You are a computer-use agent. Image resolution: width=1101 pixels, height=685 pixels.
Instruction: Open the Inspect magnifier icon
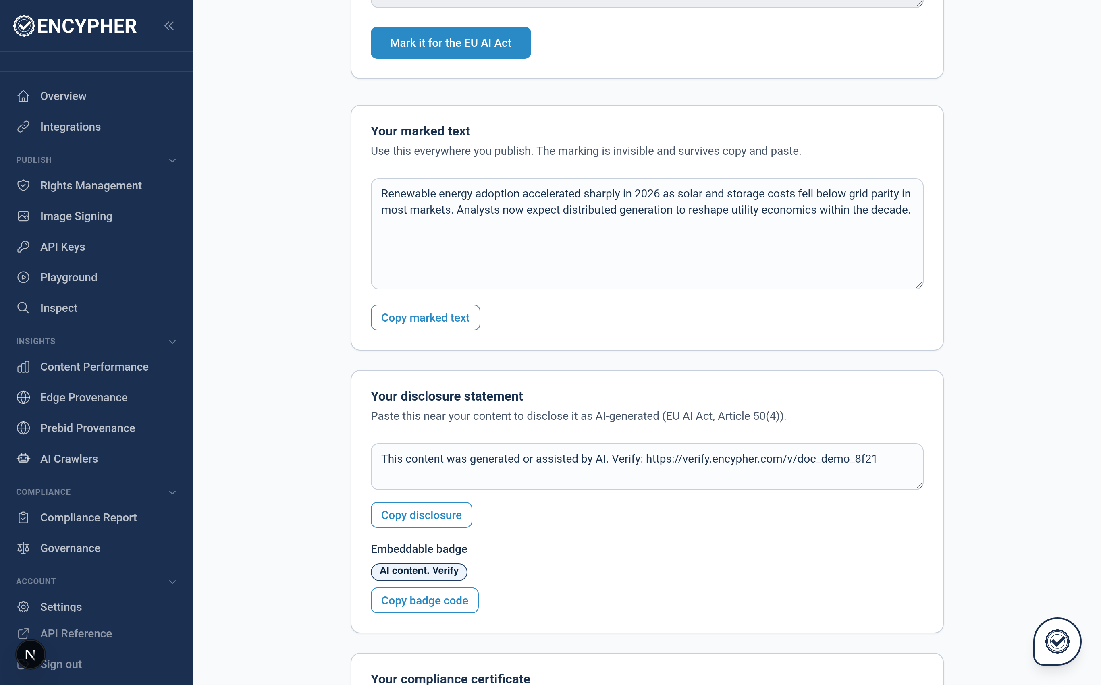coord(23,308)
